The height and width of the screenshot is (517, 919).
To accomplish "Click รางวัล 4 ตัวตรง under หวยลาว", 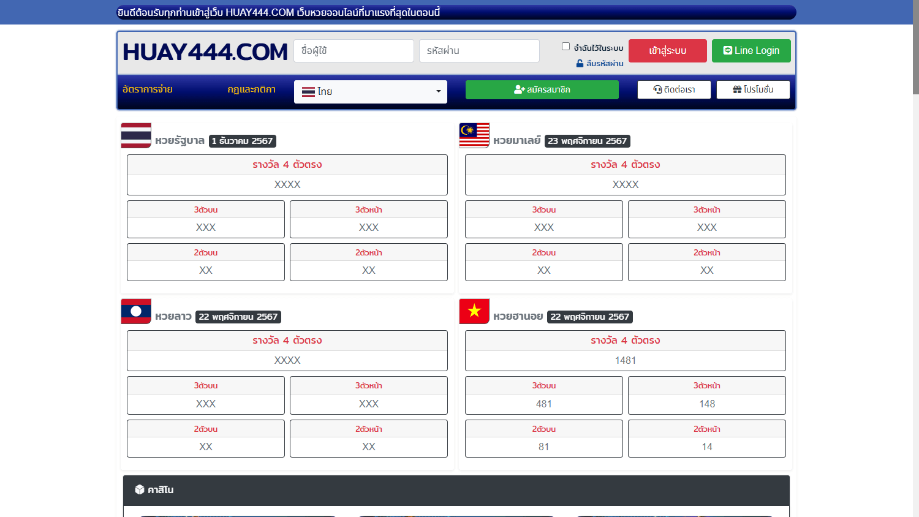I will [287, 341].
